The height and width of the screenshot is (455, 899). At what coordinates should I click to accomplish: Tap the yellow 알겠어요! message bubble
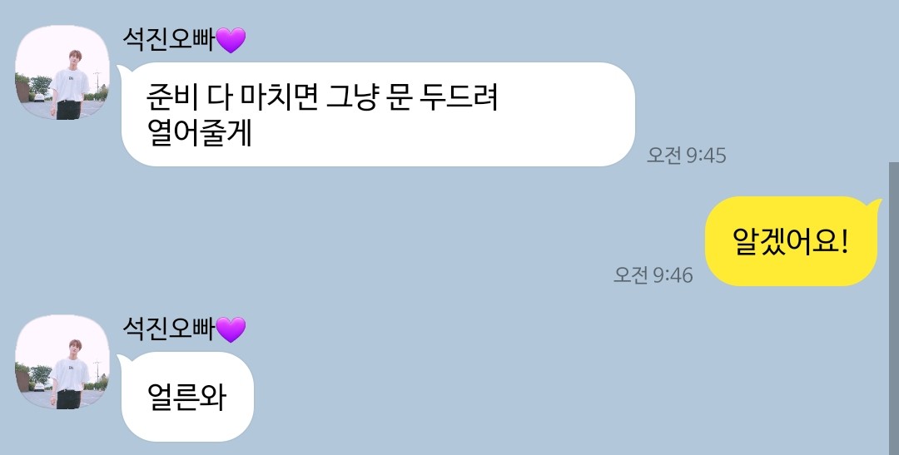point(793,241)
